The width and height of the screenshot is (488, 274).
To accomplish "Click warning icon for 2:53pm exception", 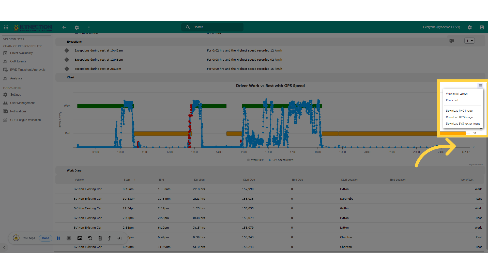I will pos(67,69).
